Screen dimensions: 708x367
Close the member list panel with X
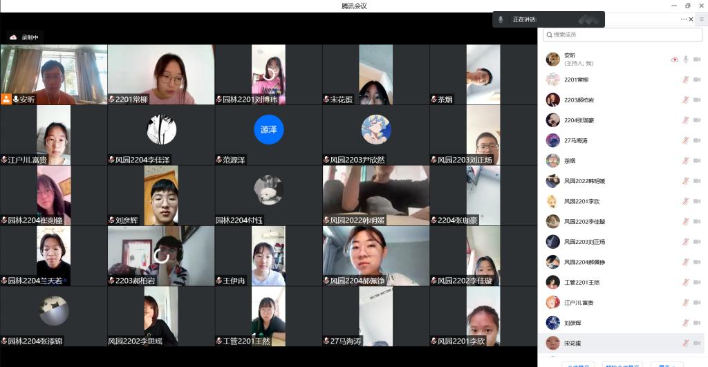point(691,19)
